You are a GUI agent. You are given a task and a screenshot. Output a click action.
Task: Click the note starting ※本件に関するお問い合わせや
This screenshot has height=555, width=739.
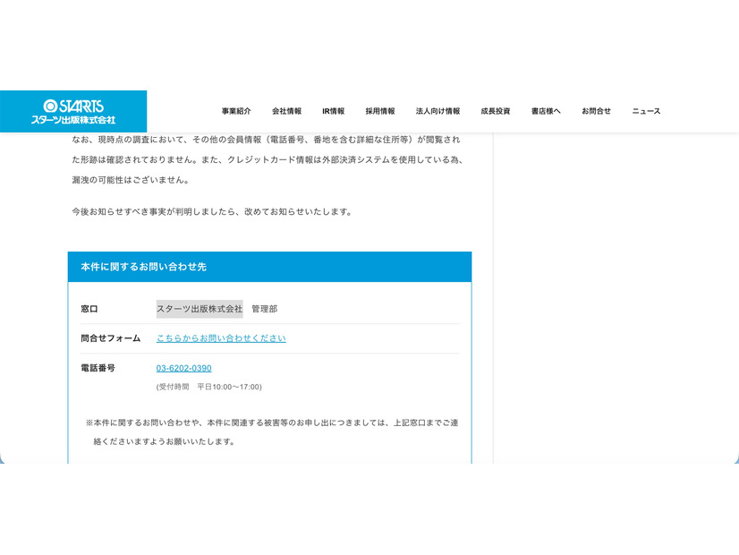coord(272,432)
